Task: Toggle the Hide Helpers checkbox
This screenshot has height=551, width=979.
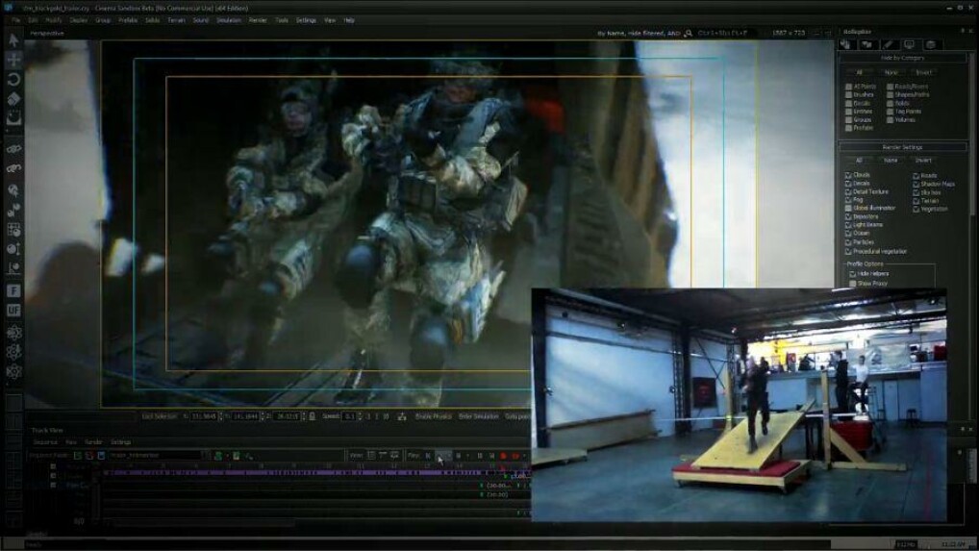Action: coord(852,274)
